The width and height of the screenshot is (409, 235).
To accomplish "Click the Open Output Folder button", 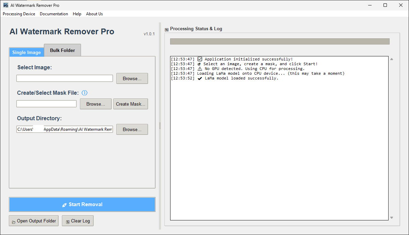I will (34, 221).
